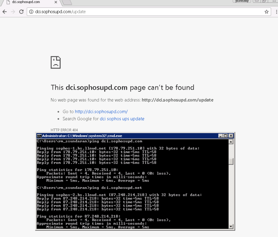The image size is (278, 237).
Task: Click 'ping dci.sophosupd.net' command line
Action: click(89, 188)
